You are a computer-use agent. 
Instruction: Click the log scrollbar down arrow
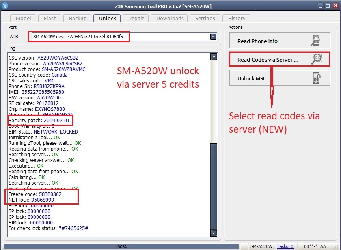(214, 233)
